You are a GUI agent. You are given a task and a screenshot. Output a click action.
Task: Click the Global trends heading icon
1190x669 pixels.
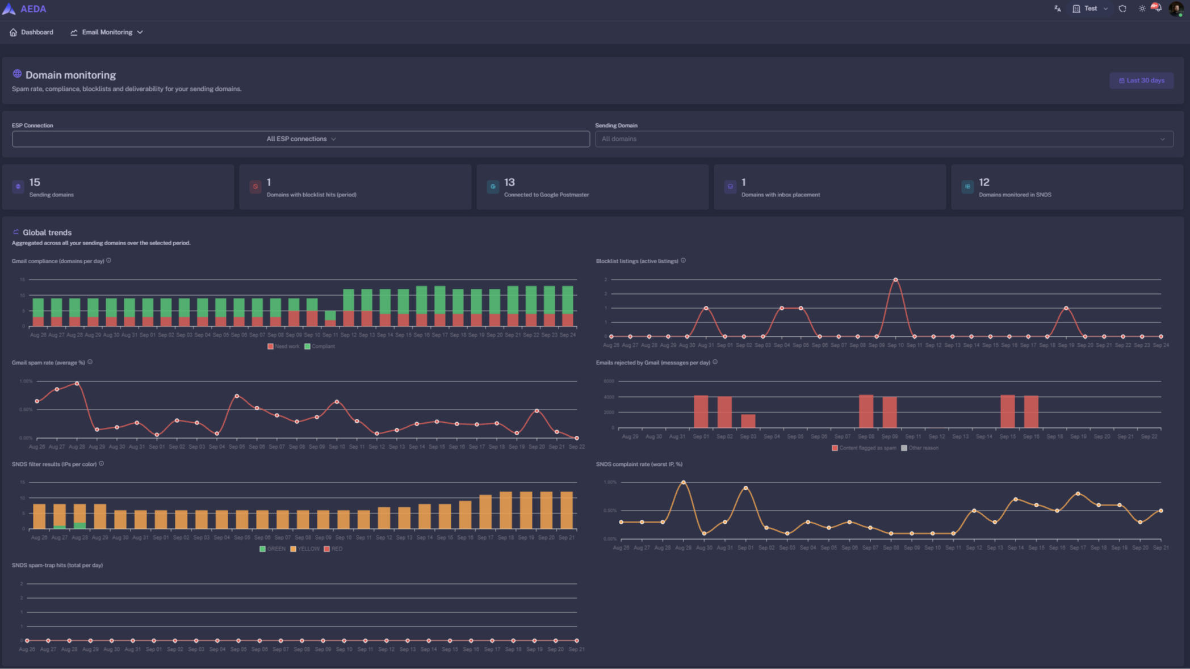[x=16, y=232]
